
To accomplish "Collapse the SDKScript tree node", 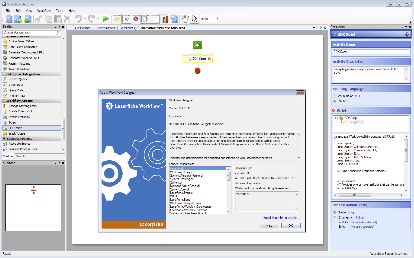I will pos(336,118).
